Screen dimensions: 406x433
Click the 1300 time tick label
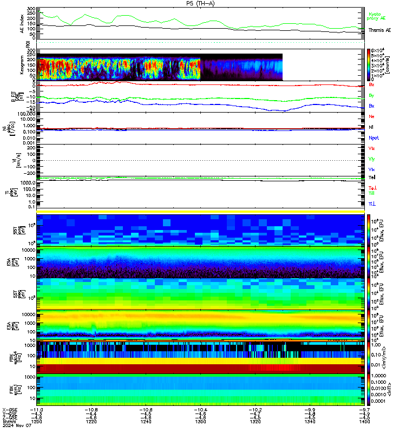pos(200,422)
